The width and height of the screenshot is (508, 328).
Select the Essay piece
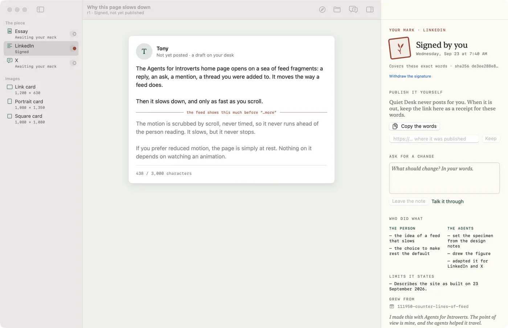pyautogui.click(x=41, y=34)
